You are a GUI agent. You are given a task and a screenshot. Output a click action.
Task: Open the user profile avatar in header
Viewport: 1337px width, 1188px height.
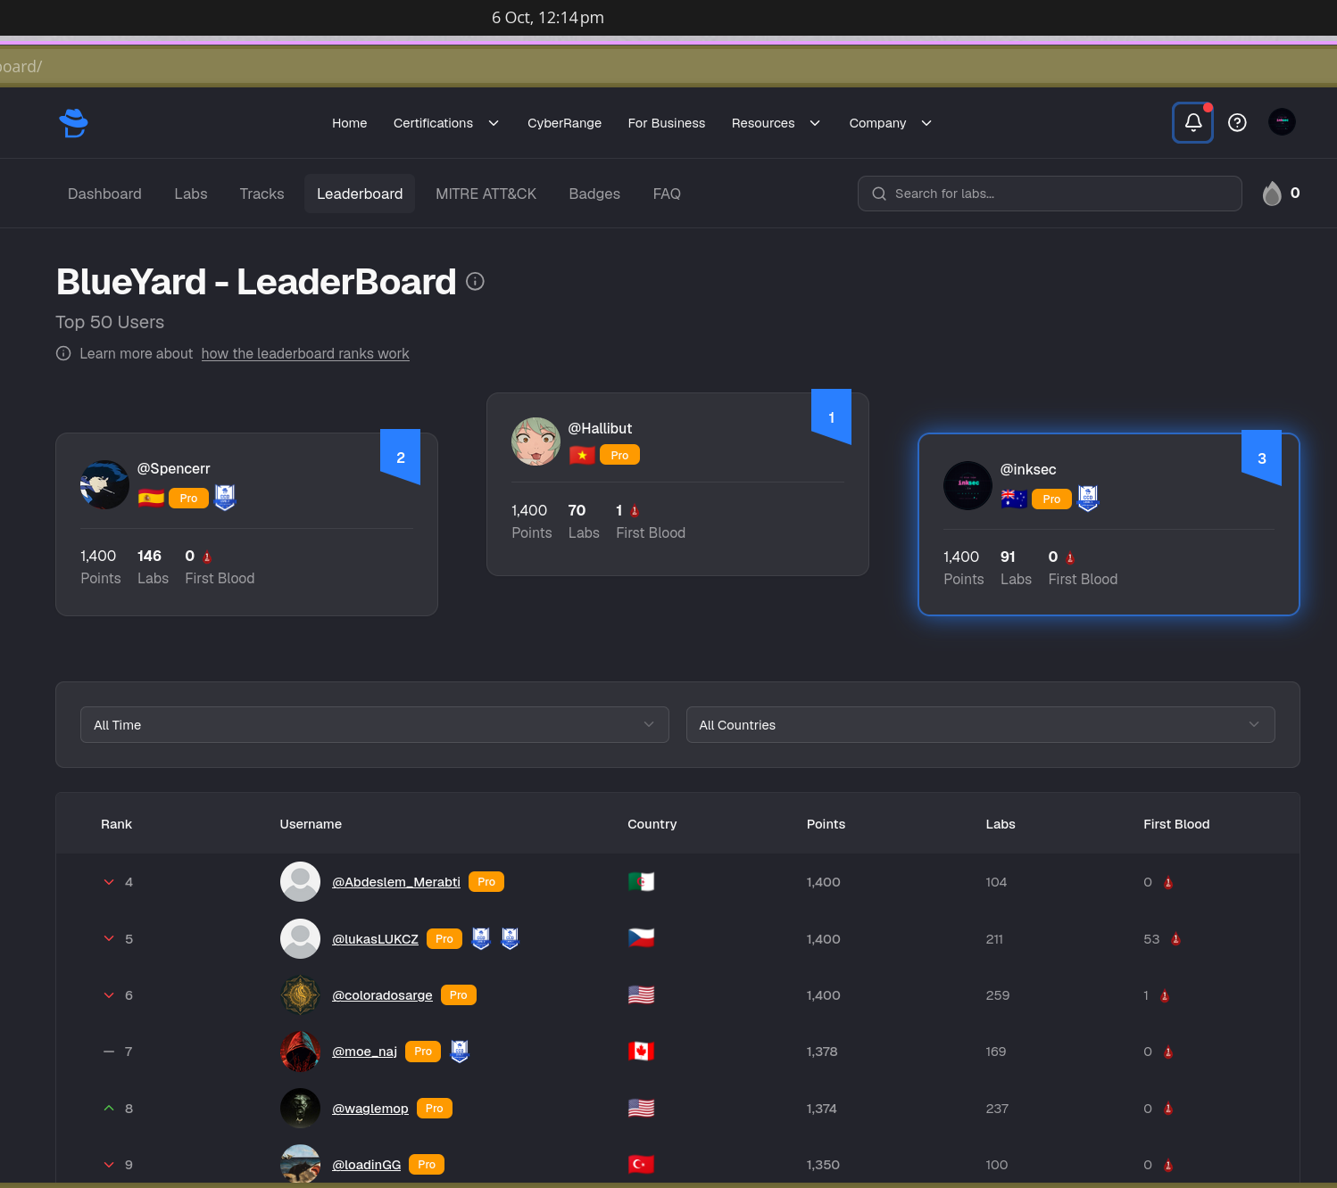point(1282,121)
